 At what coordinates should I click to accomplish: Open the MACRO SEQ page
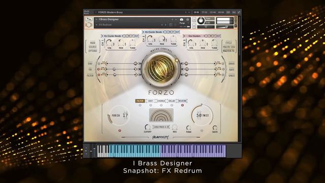click(x=229, y=47)
